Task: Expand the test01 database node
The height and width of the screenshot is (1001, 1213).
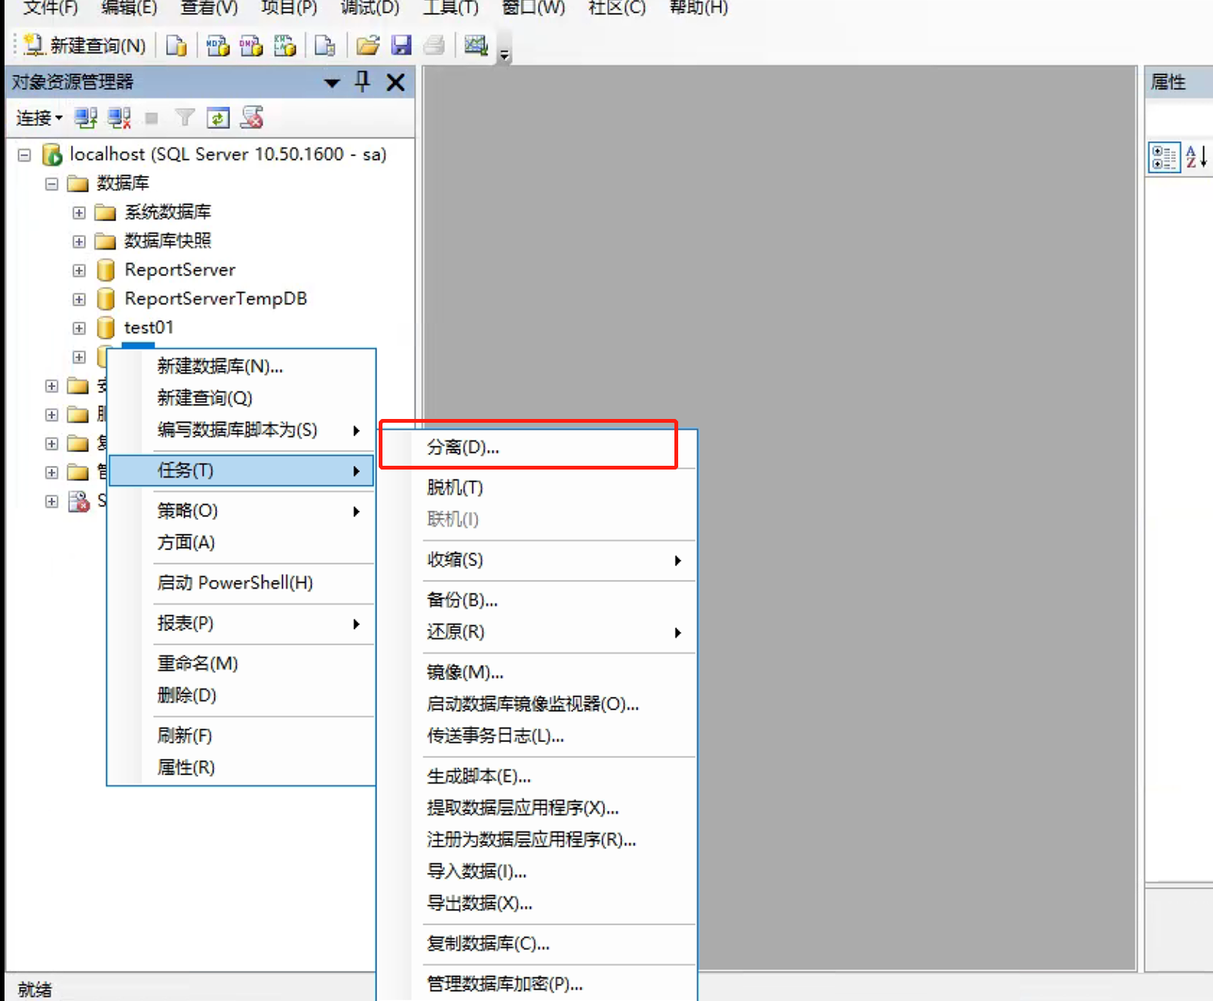Action: pyautogui.click(x=79, y=328)
